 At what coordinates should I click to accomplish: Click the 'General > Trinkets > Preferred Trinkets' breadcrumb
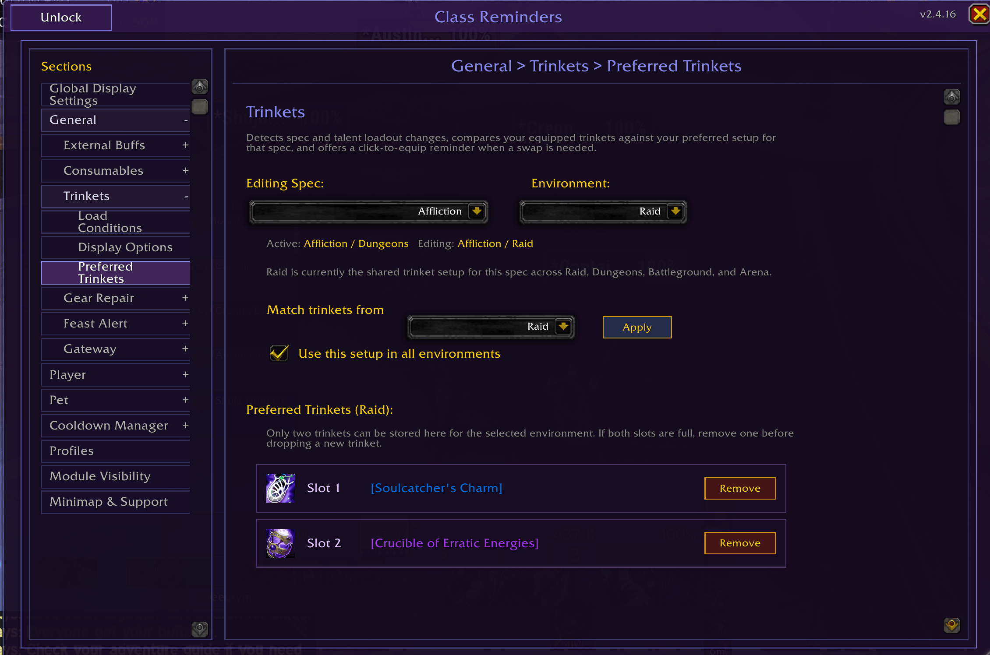pyautogui.click(x=596, y=66)
